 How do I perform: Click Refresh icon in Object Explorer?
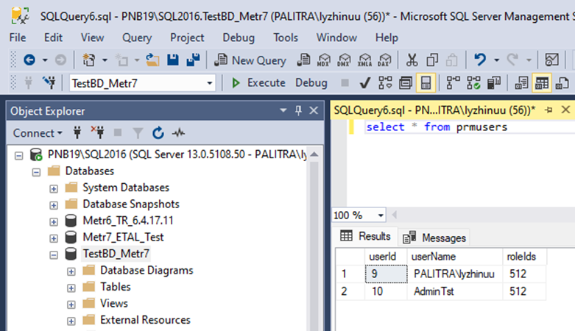pyautogui.click(x=158, y=132)
